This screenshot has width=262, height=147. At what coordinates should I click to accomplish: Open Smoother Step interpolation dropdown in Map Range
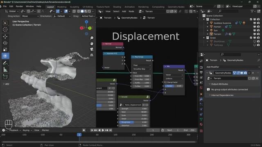pos(142,69)
